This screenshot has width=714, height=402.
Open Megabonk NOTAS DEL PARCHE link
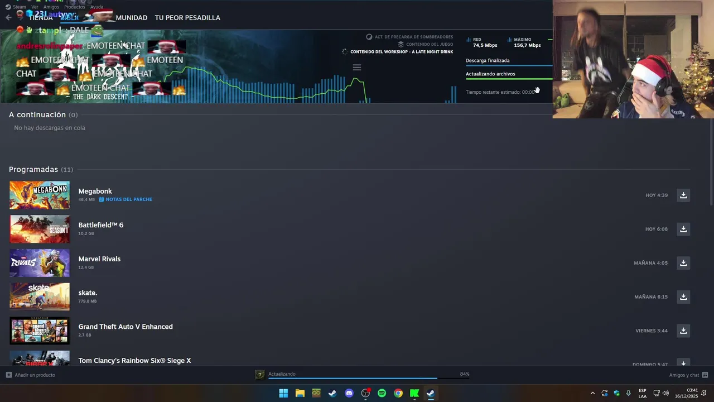(x=129, y=199)
